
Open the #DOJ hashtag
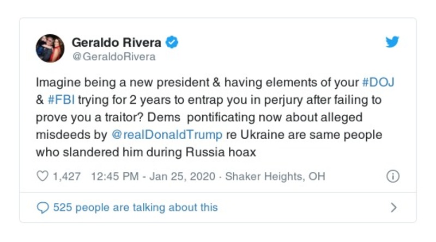pyautogui.click(x=377, y=82)
